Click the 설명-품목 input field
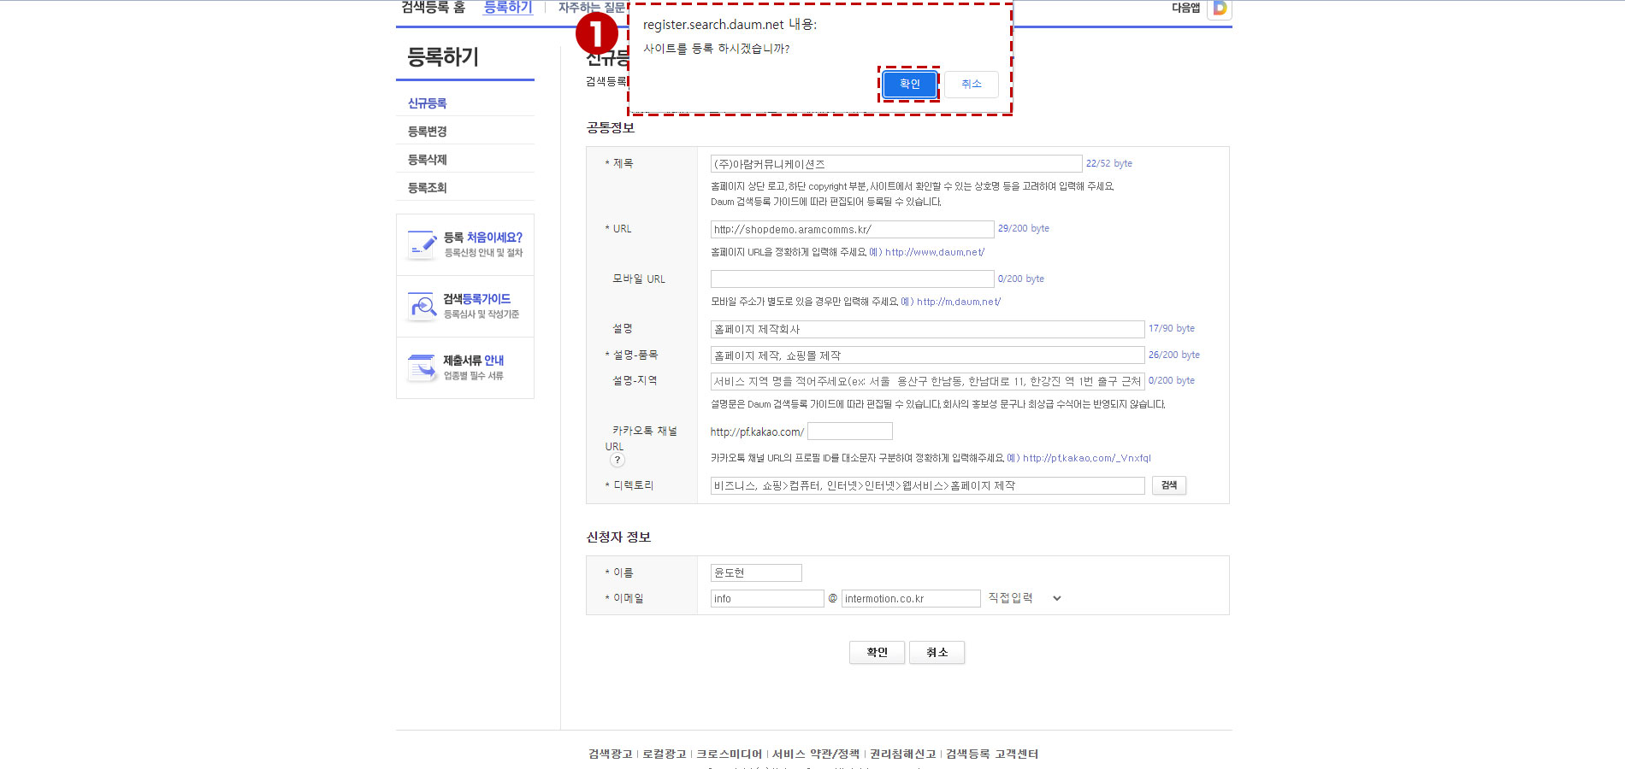This screenshot has width=1625, height=769. pos(927,355)
